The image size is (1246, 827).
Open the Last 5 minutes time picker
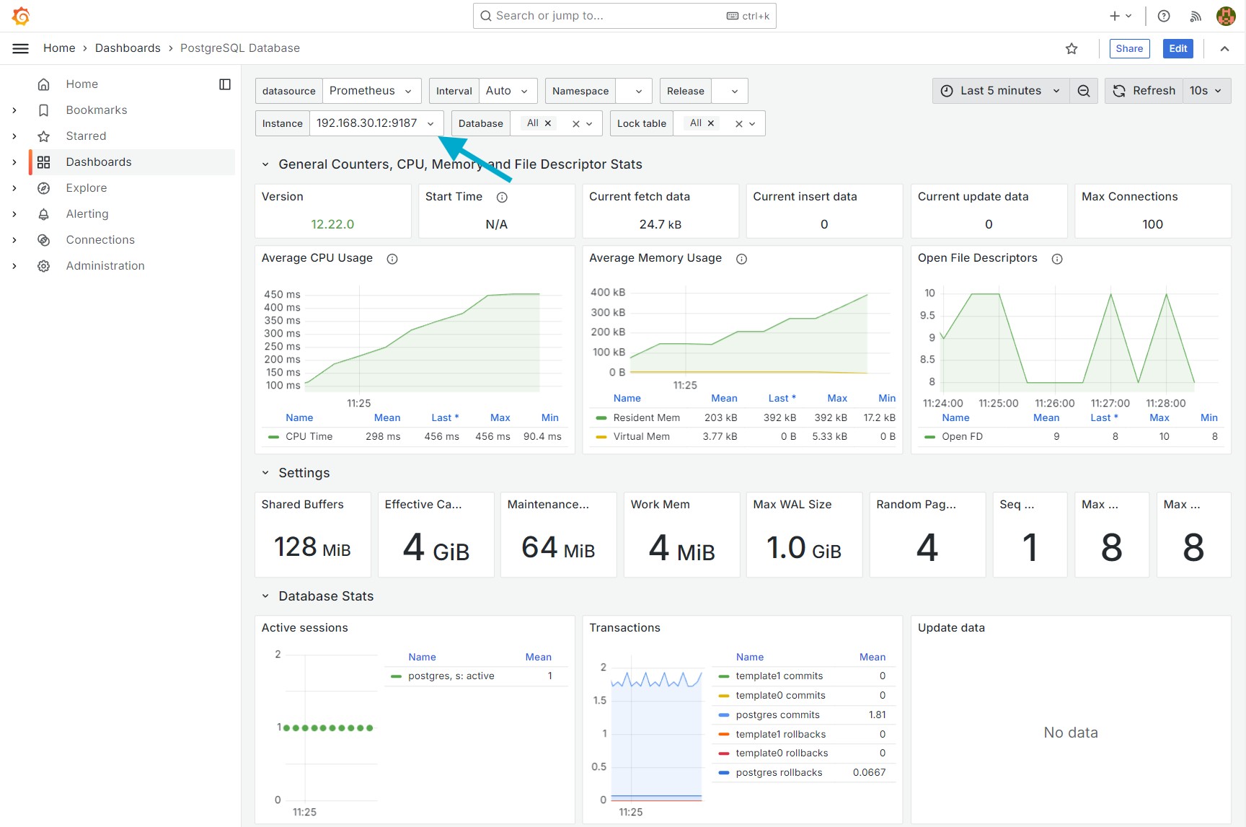(x=1000, y=91)
